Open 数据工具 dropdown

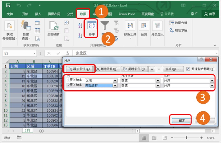(x=130, y=30)
